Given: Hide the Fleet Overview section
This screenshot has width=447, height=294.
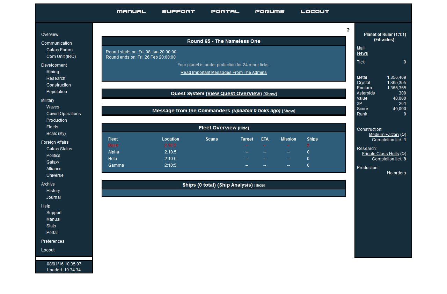Looking at the screenshot, I should (x=243, y=128).
